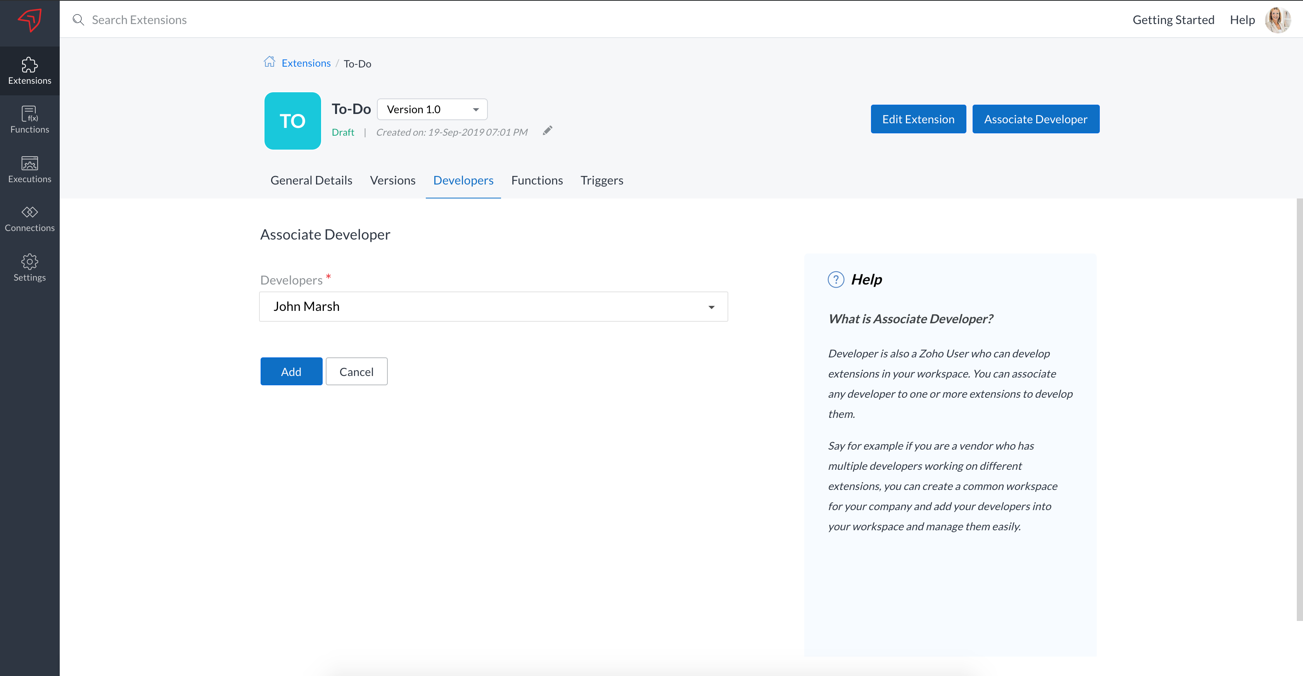Open Extensions in the sidebar
This screenshot has height=676, width=1303.
tap(29, 71)
